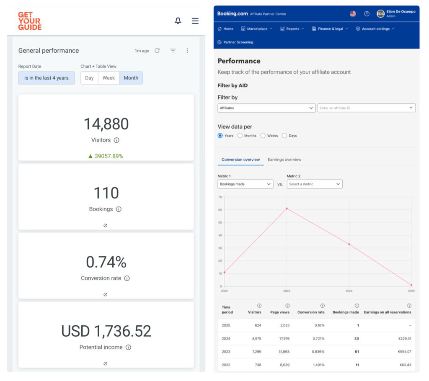The image size is (429, 381).
Task: Open the Affiliates filter dropdown
Action: (266, 108)
